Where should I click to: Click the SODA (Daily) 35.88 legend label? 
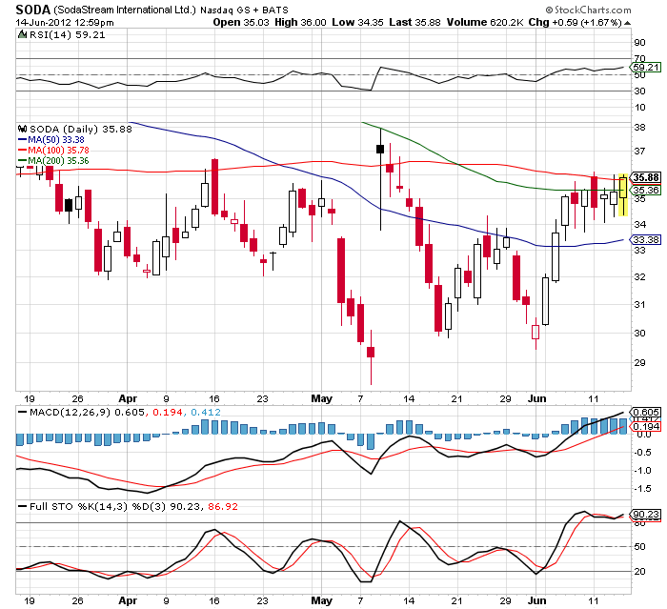[x=81, y=129]
